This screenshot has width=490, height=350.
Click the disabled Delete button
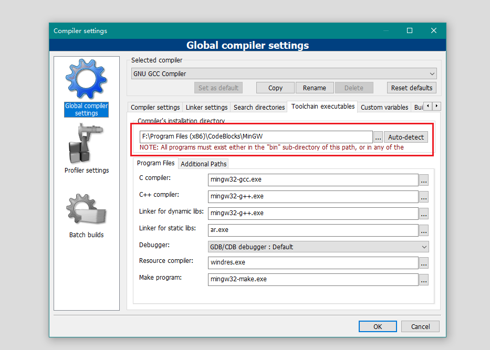coord(354,88)
